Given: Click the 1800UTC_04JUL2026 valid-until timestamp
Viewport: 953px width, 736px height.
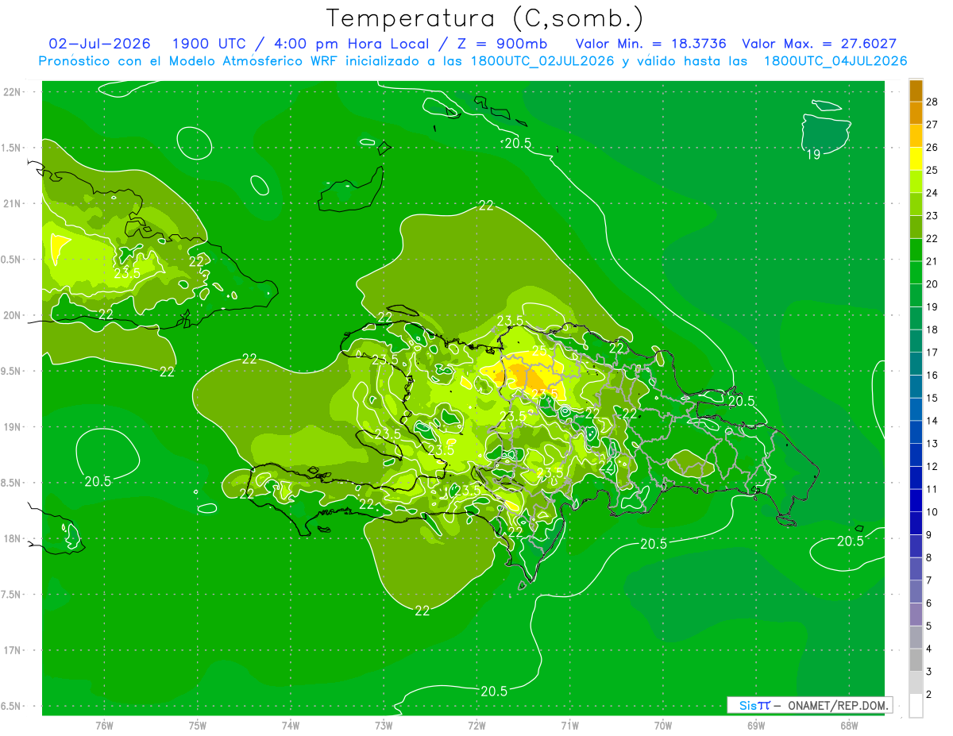Looking at the screenshot, I should point(835,61).
